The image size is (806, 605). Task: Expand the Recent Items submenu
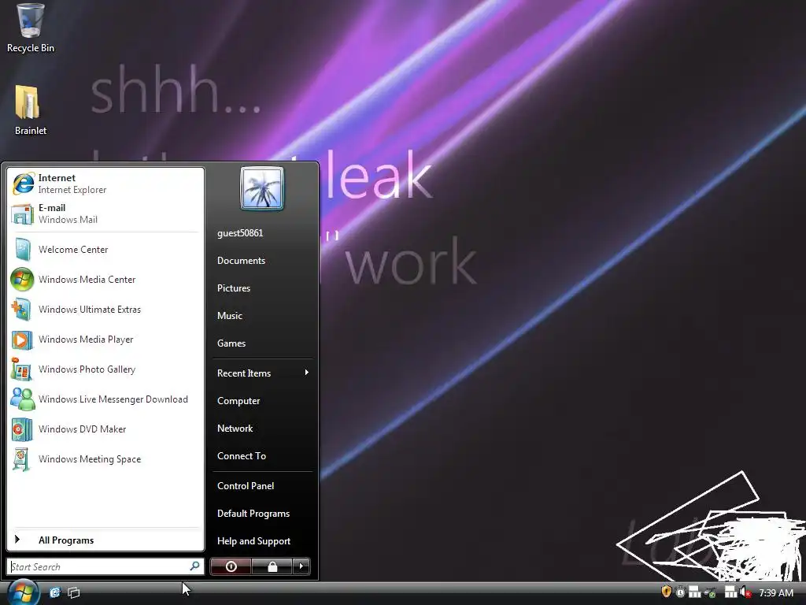pyautogui.click(x=262, y=373)
